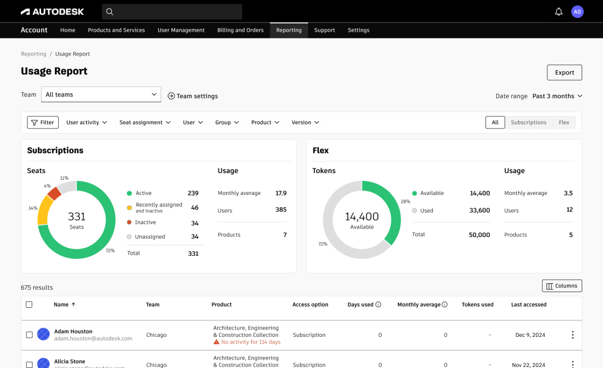Go to the Billing and Orders tab

(x=240, y=30)
